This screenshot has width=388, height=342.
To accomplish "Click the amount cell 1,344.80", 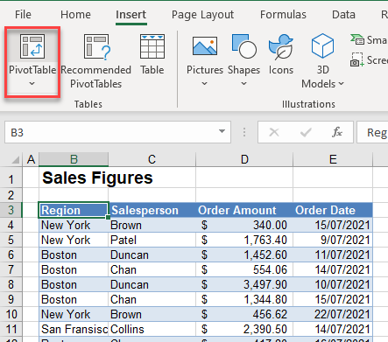I will (244, 299).
